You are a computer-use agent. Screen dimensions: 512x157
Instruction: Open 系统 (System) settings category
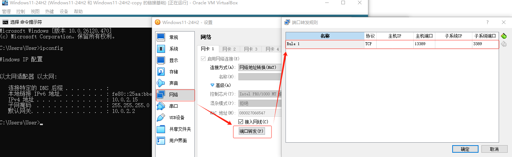[175, 49]
